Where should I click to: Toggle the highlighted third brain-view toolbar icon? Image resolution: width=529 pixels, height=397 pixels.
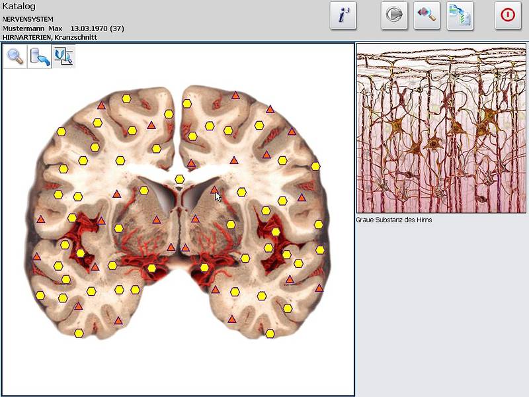tap(63, 57)
